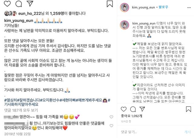Image resolution: width=194 pixels, height=138 pixels.
Task: Click the 댓글 달기 comment input field
Action: pyautogui.click(x=151, y=132)
